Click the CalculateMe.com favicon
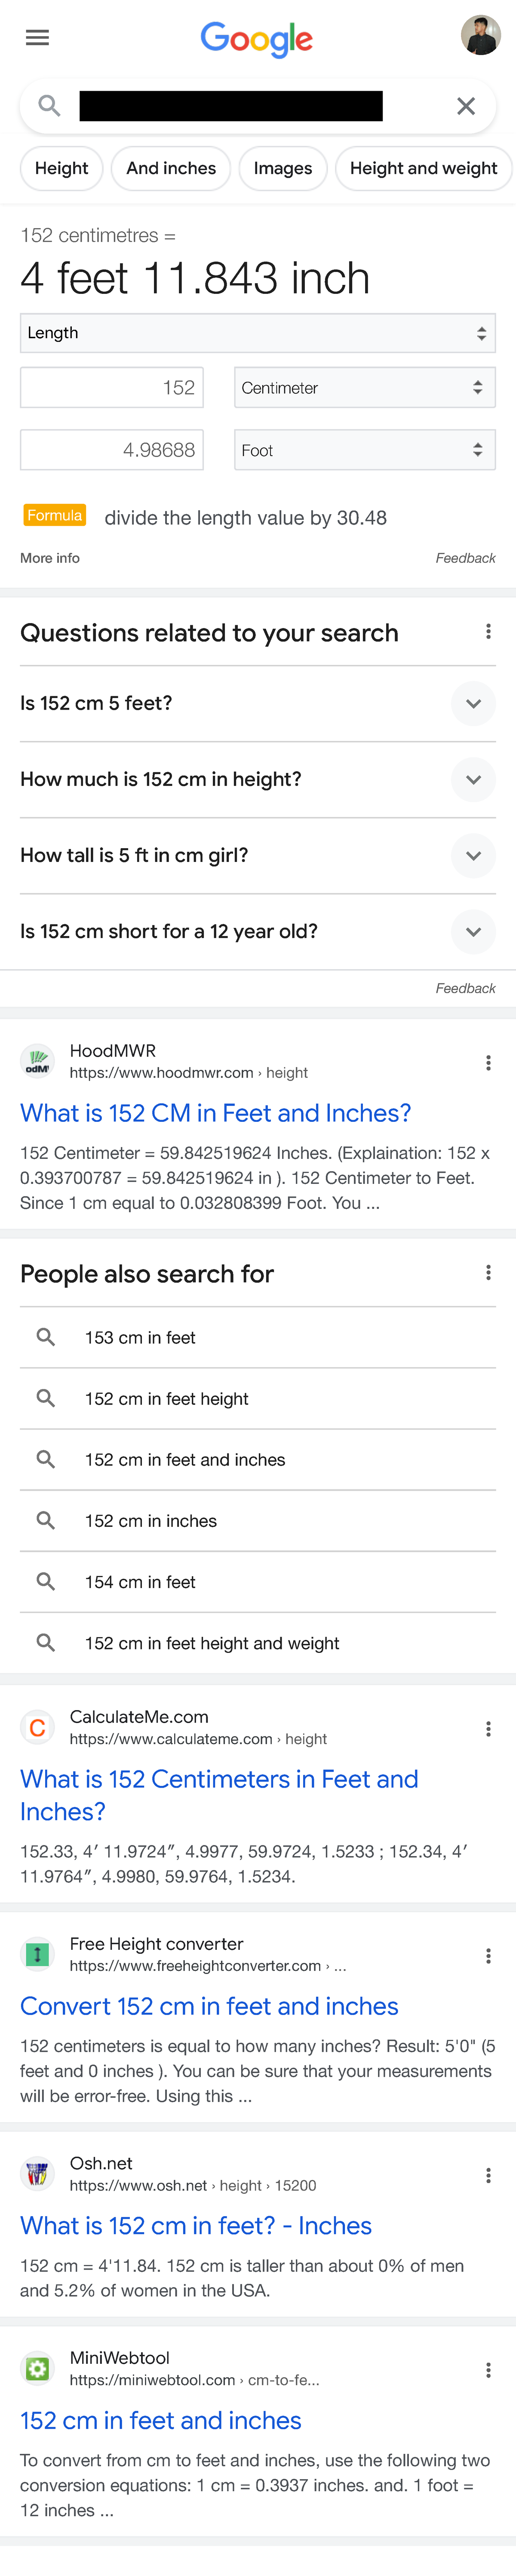 [x=37, y=1727]
